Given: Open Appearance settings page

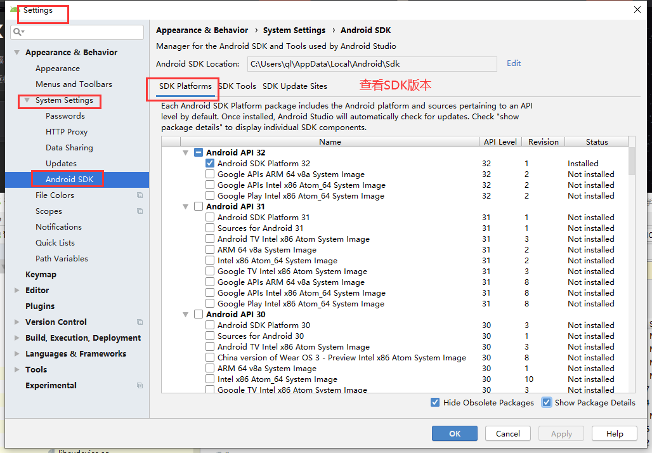Looking at the screenshot, I should coord(57,69).
